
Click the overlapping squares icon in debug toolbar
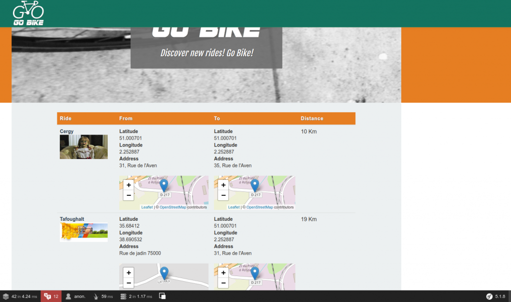[x=162, y=297]
